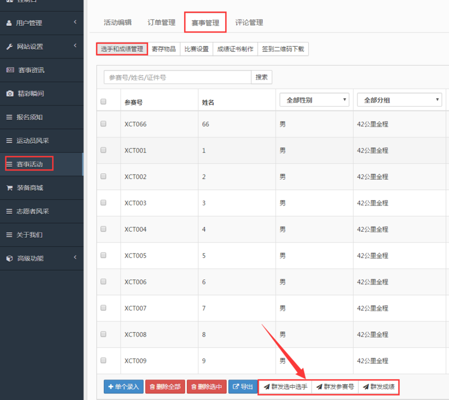Click the user icon beside 用户管理
This screenshot has width=449, height=400.
[x=9, y=23]
